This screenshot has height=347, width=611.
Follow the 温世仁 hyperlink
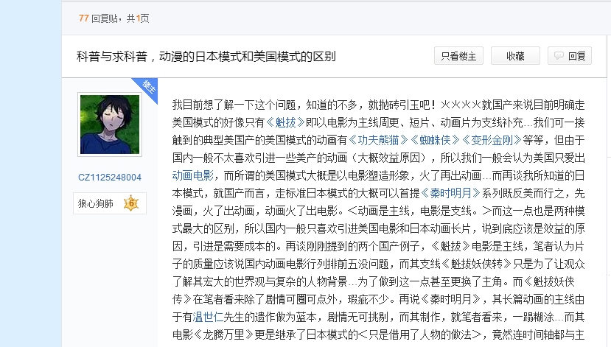click(208, 317)
